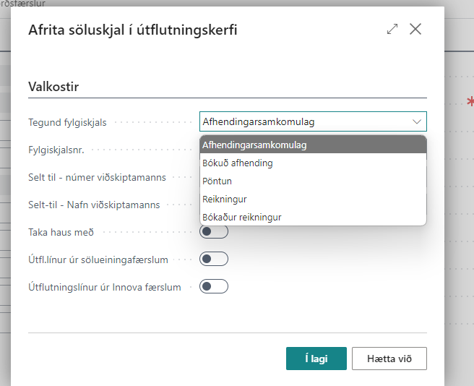Turn on Útflutningslínur úr Innova færslum switch
Image resolution: width=474 pixels, height=386 pixels.
tap(214, 286)
